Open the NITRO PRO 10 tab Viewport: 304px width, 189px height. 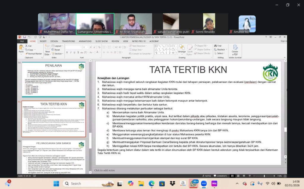coord(138,41)
